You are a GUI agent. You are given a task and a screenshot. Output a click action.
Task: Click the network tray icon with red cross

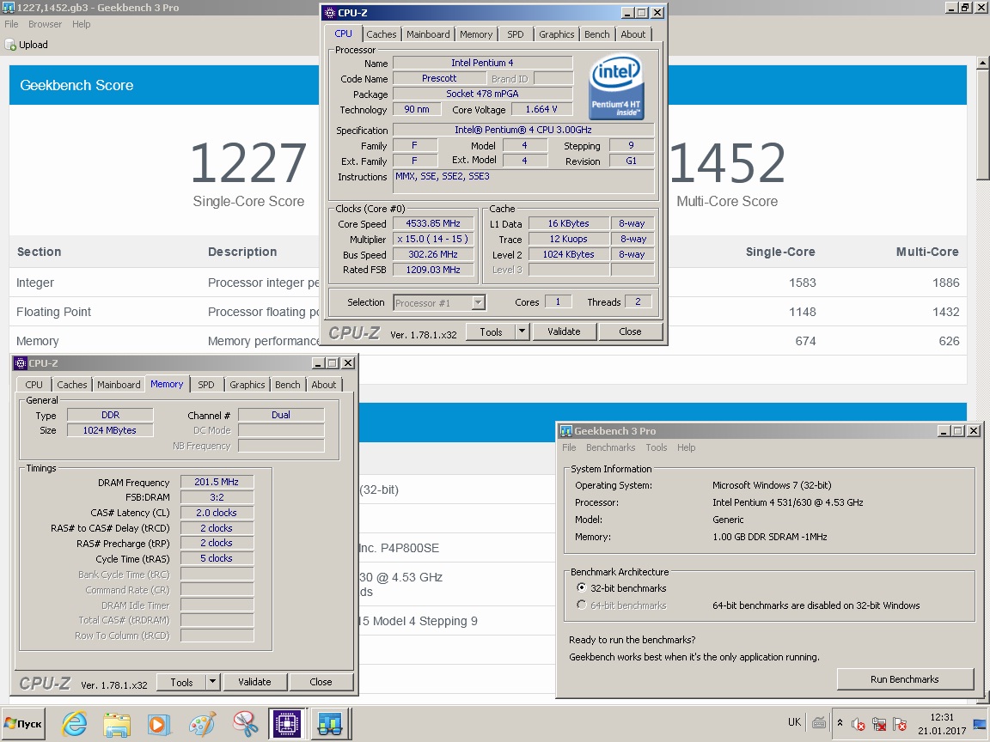point(879,724)
